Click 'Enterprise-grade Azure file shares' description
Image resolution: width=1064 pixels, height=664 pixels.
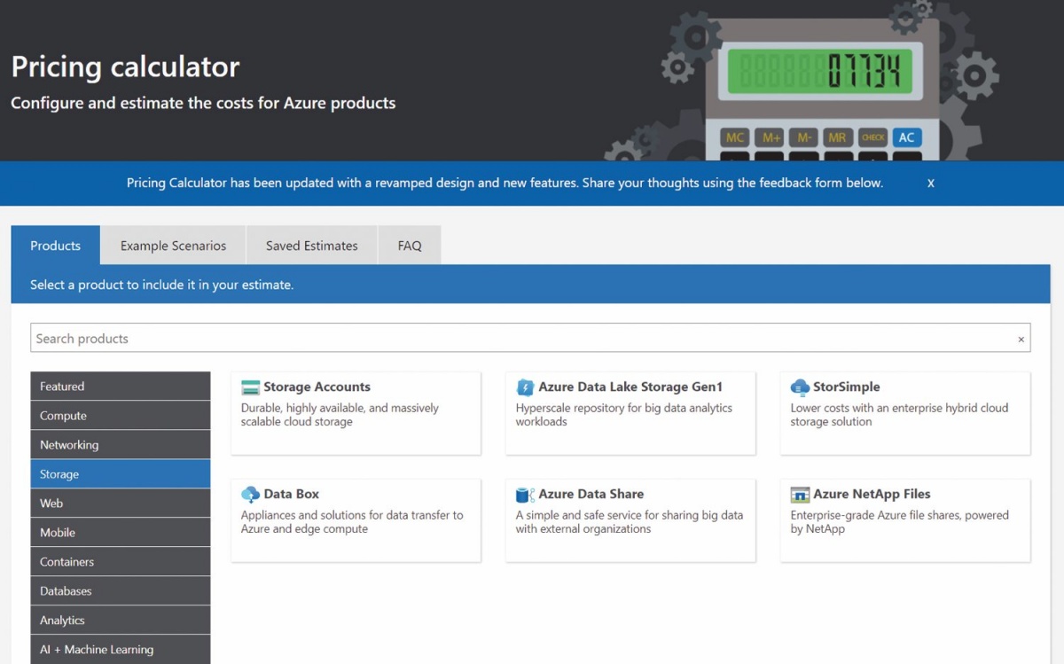pyautogui.click(x=899, y=522)
